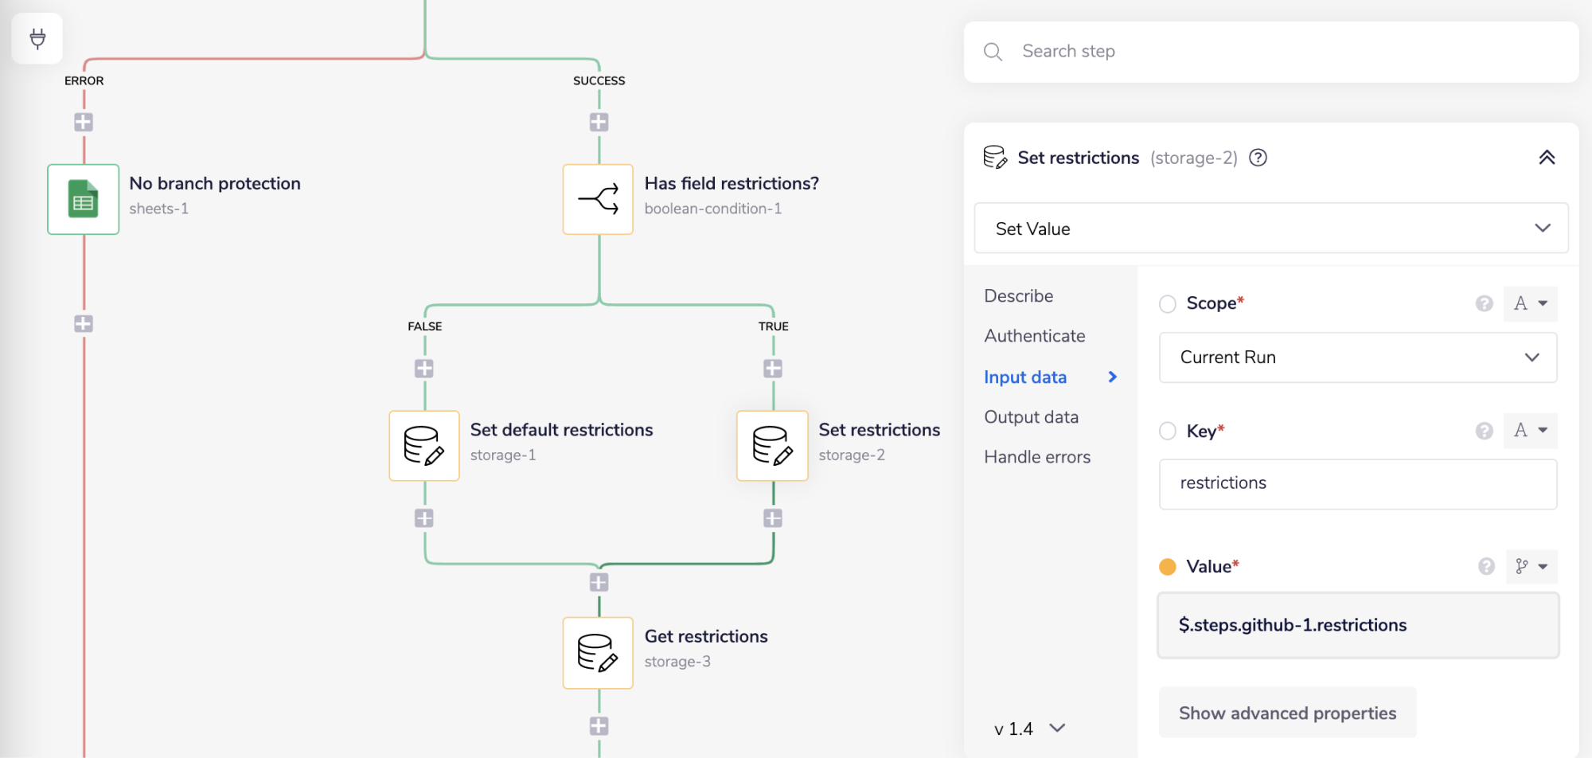Image resolution: width=1592 pixels, height=758 pixels.
Task: Select the Set default restrictions storage step
Action: 424,446
